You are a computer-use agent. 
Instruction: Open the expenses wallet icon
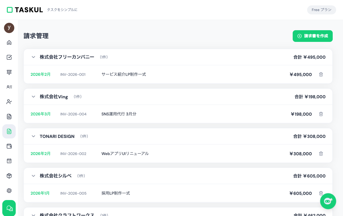(9, 146)
